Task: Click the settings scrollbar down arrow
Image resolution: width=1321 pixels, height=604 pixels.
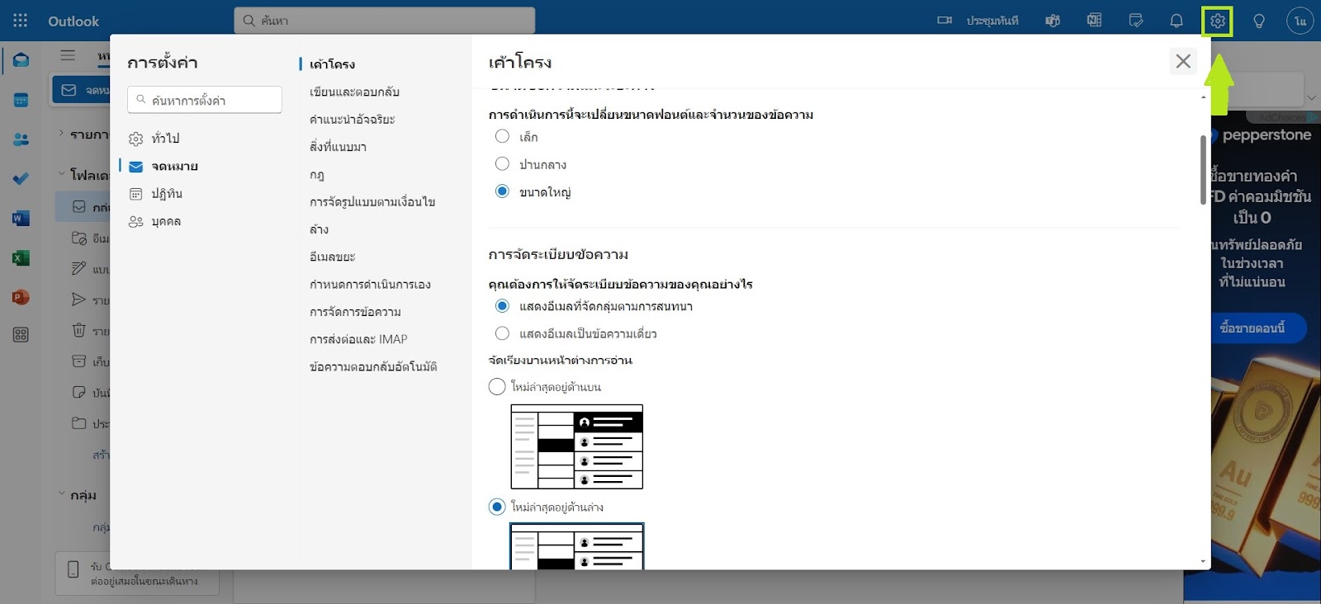Action: tap(1203, 561)
